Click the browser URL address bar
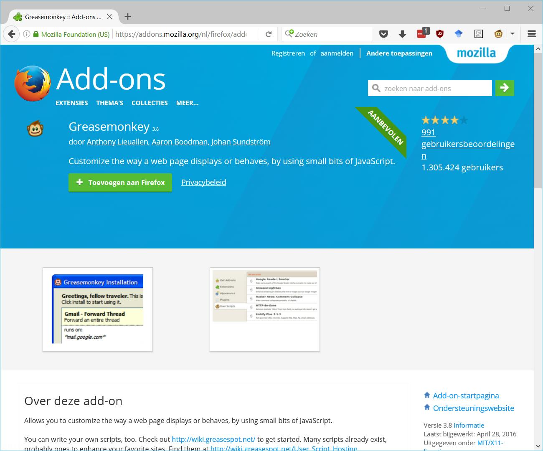The image size is (543, 451). (180, 34)
